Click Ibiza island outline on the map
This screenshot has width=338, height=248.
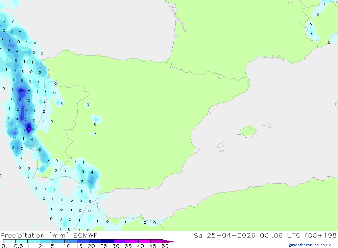221,145
